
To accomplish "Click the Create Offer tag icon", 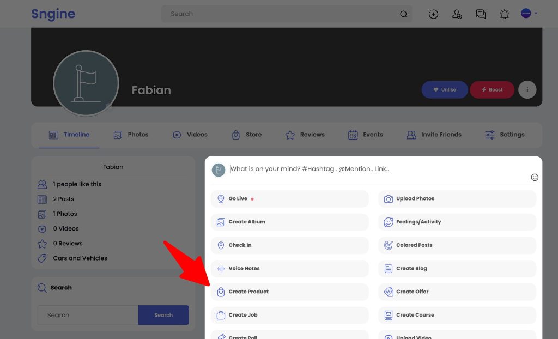I will coord(388,292).
